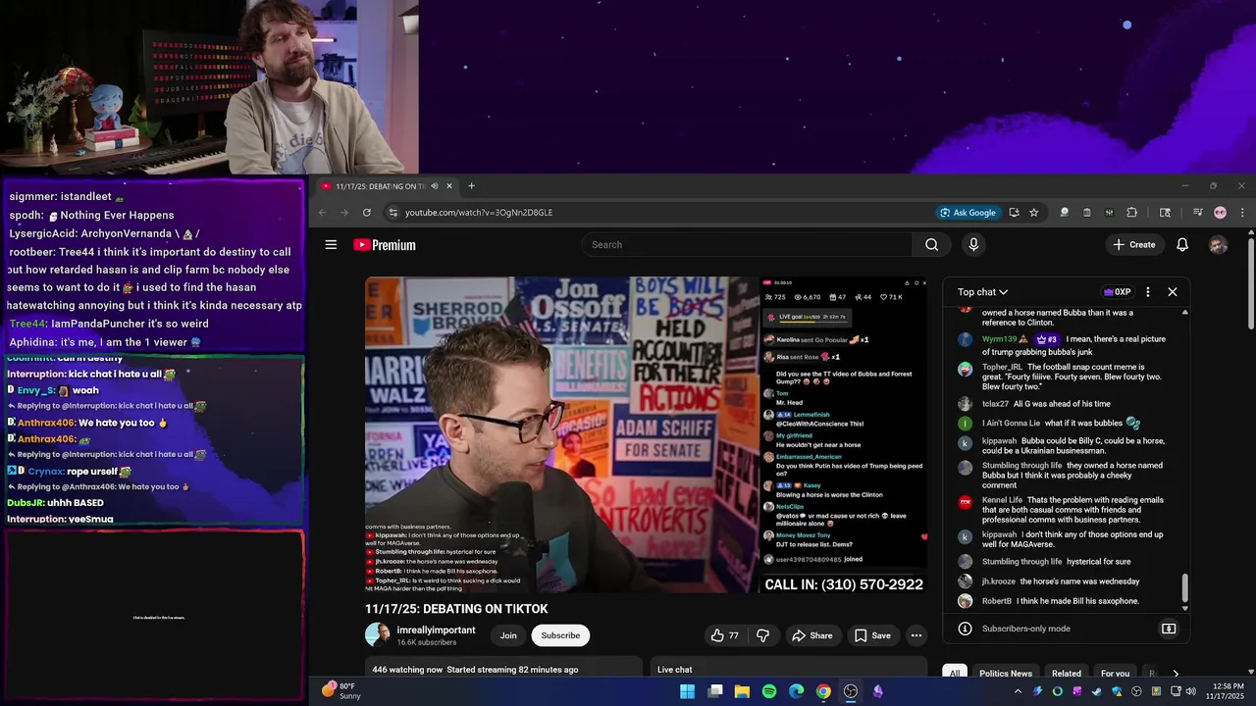1256x706 pixels.
Task: Open Windows Start menu
Action: [x=687, y=691]
